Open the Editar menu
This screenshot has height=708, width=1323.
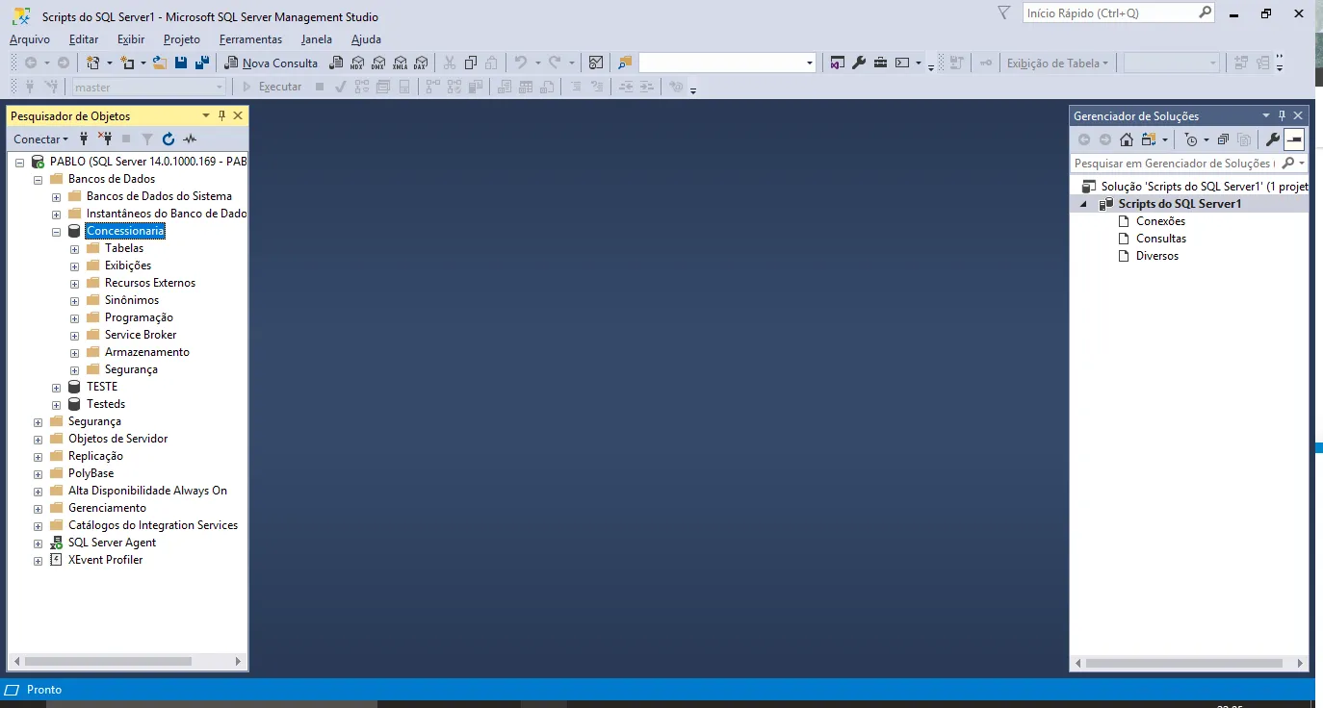tap(84, 39)
